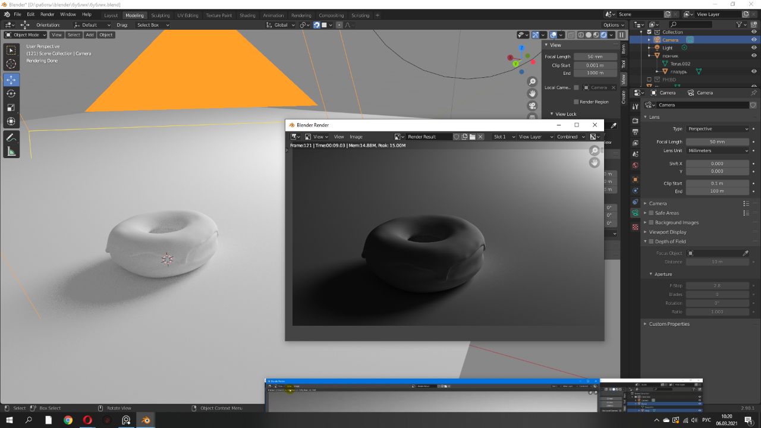Select the Select Box tool in toolbar

click(11, 51)
